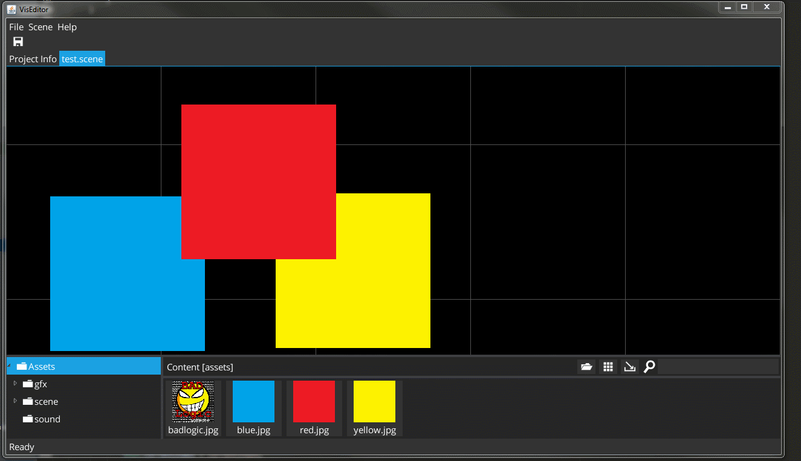Click the save floppy disk icon
801x461 pixels.
pos(18,42)
